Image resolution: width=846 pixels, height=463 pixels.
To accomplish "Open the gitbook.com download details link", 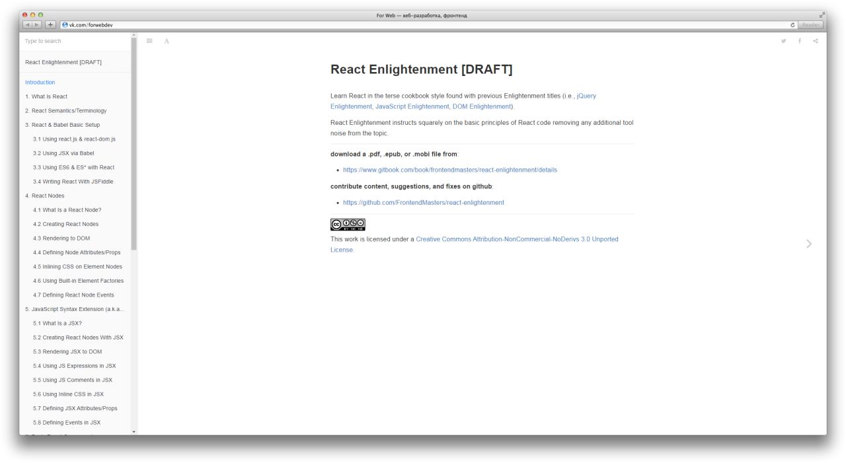I will click(450, 170).
